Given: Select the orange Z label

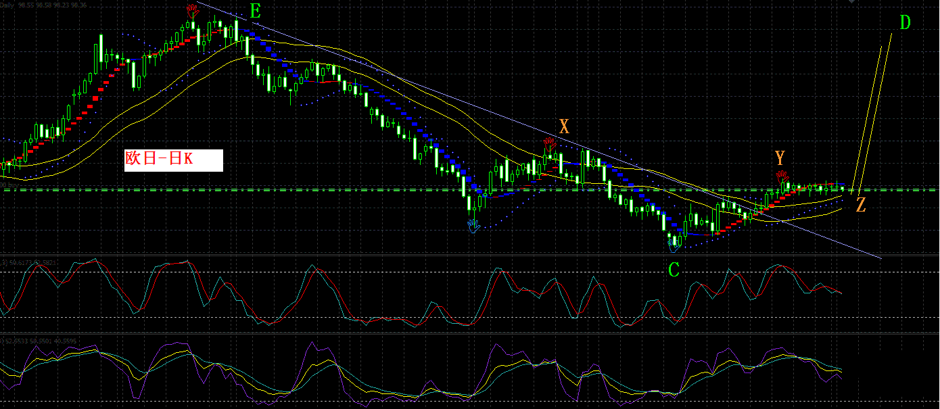Looking at the screenshot, I should 861,206.
